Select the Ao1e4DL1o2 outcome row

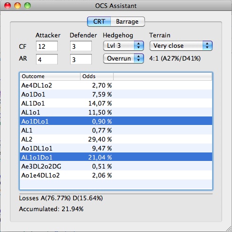click(116, 175)
